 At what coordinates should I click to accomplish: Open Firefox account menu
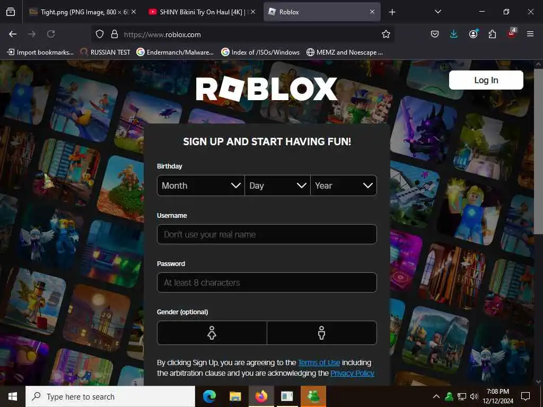pyautogui.click(x=474, y=34)
